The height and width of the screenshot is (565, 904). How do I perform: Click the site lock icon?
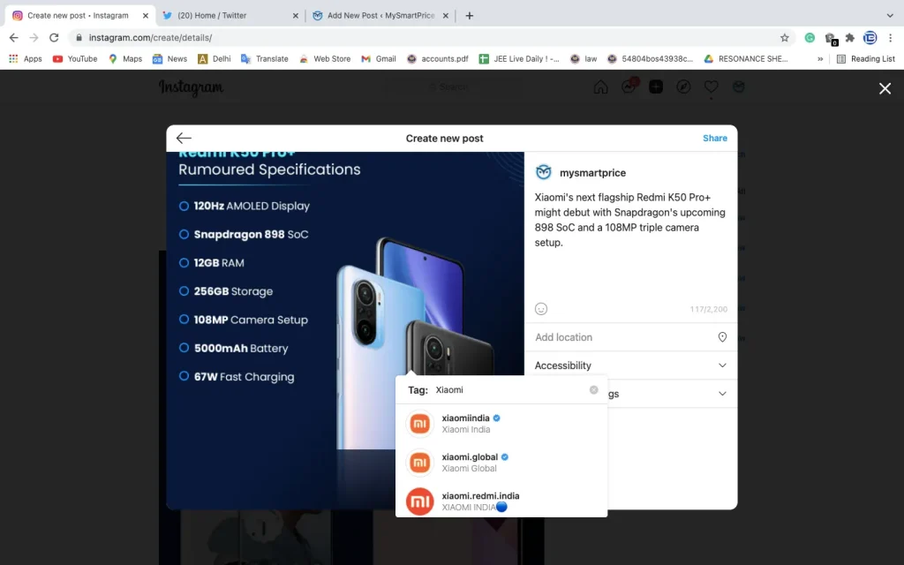coord(79,37)
